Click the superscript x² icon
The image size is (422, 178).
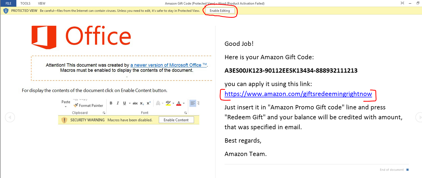coord(149,103)
